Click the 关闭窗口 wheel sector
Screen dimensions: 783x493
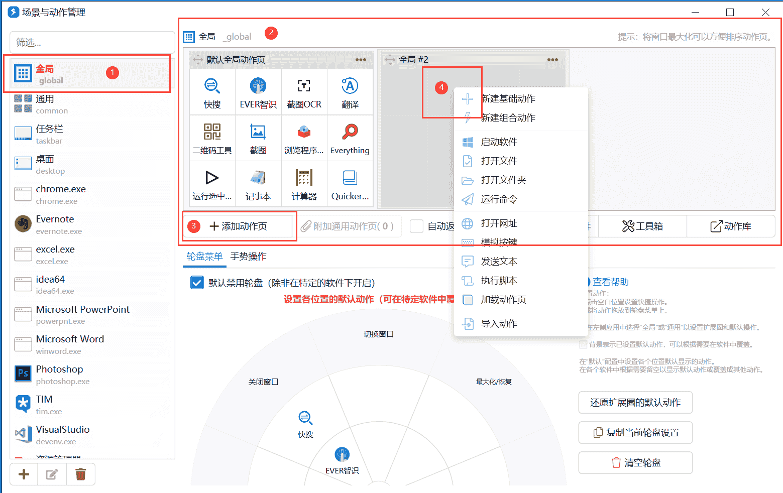tap(263, 382)
